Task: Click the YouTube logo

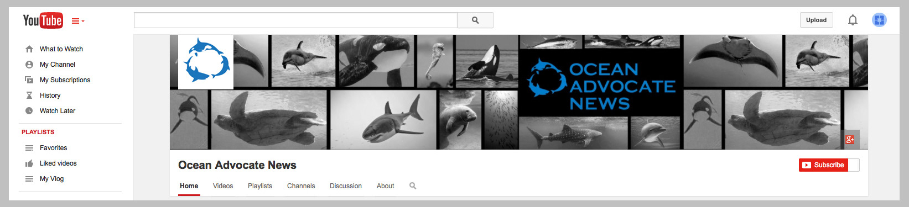Action: coord(43,20)
